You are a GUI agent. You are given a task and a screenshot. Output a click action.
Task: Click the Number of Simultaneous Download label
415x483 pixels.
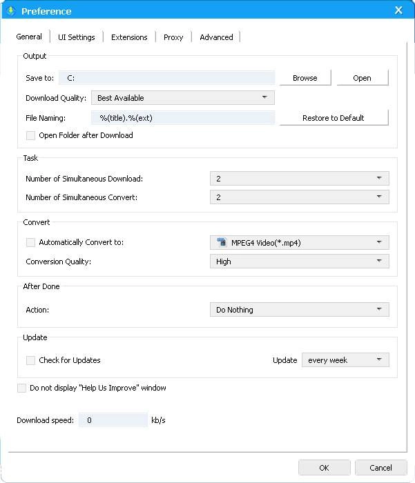point(84,179)
